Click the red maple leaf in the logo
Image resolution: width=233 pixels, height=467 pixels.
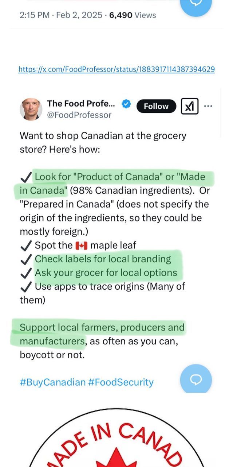point(116,458)
